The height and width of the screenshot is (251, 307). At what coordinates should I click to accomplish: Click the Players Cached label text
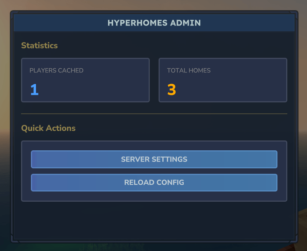56,70
